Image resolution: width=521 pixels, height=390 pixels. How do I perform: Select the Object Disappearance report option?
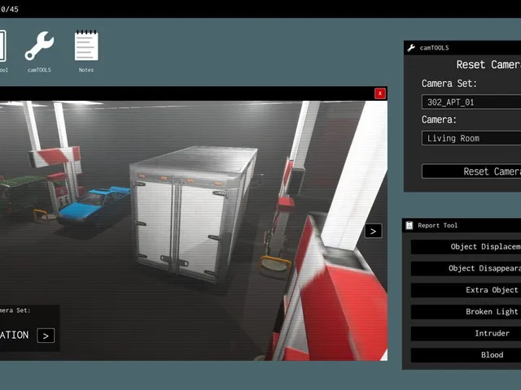[x=466, y=268]
